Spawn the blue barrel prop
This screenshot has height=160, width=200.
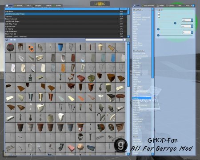[60, 48]
